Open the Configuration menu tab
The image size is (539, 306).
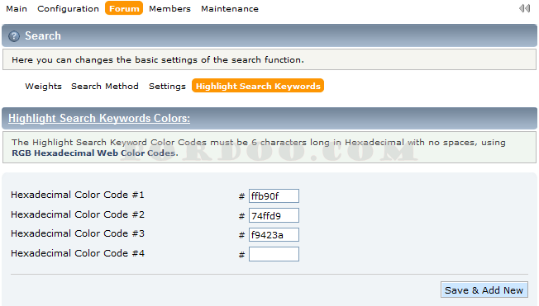pyautogui.click(x=68, y=8)
